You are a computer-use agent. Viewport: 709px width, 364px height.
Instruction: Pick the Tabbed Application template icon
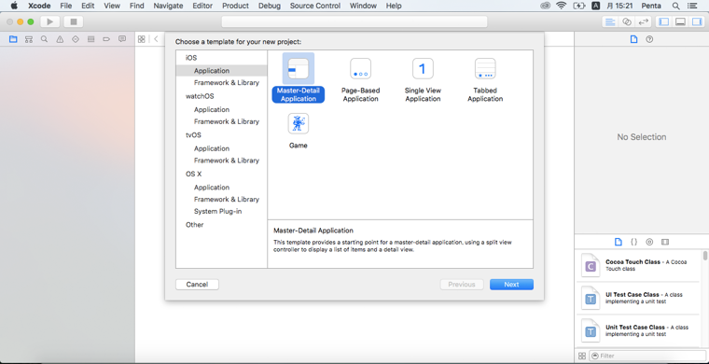(485, 69)
